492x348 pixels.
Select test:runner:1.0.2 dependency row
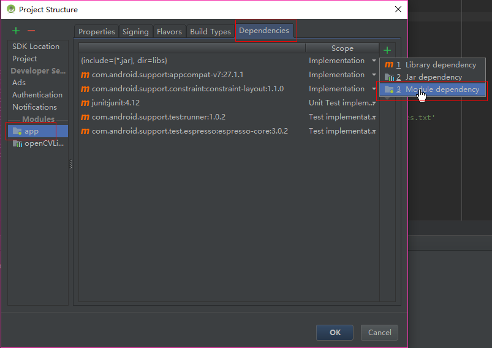click(229, 117)
